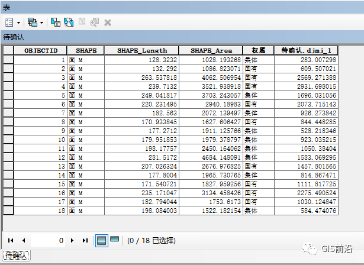Select the 待确认 tab at the bottom
364x265 pixels.
16,256
